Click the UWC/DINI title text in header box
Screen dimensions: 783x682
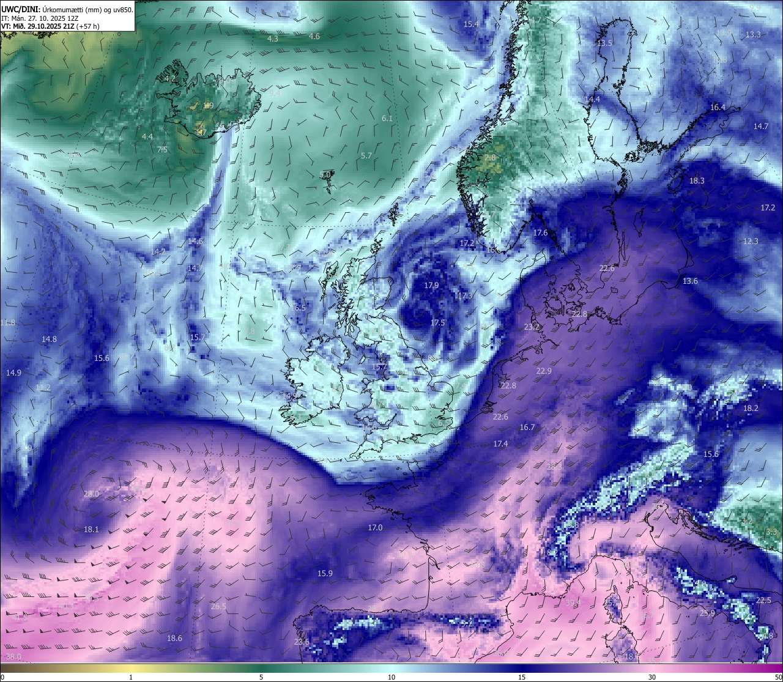[x=20, y=10]
